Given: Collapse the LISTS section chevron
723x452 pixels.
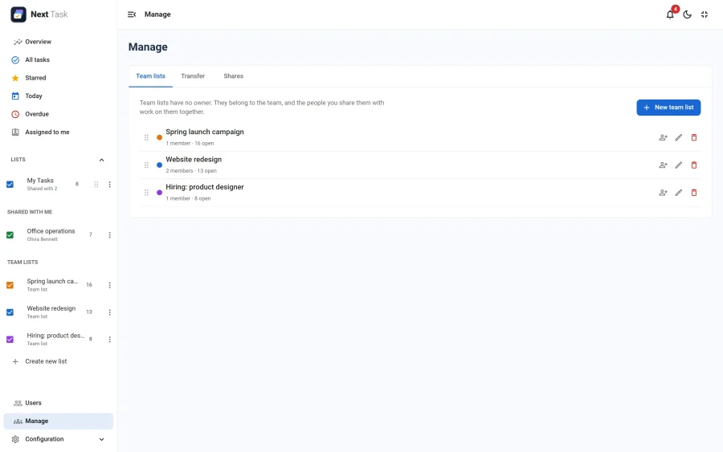Looking at the screenshot, I should coord(101,160).
